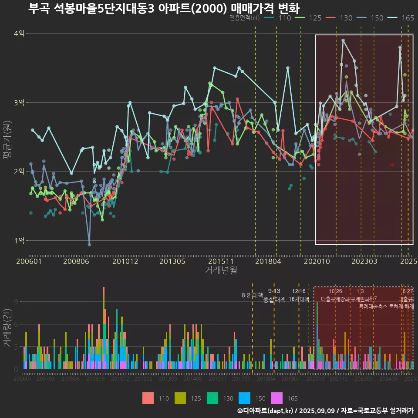Screen dimensions: 418x418
Task: Click the '4억' y-axis label
Action: click(x=19, y=34)
